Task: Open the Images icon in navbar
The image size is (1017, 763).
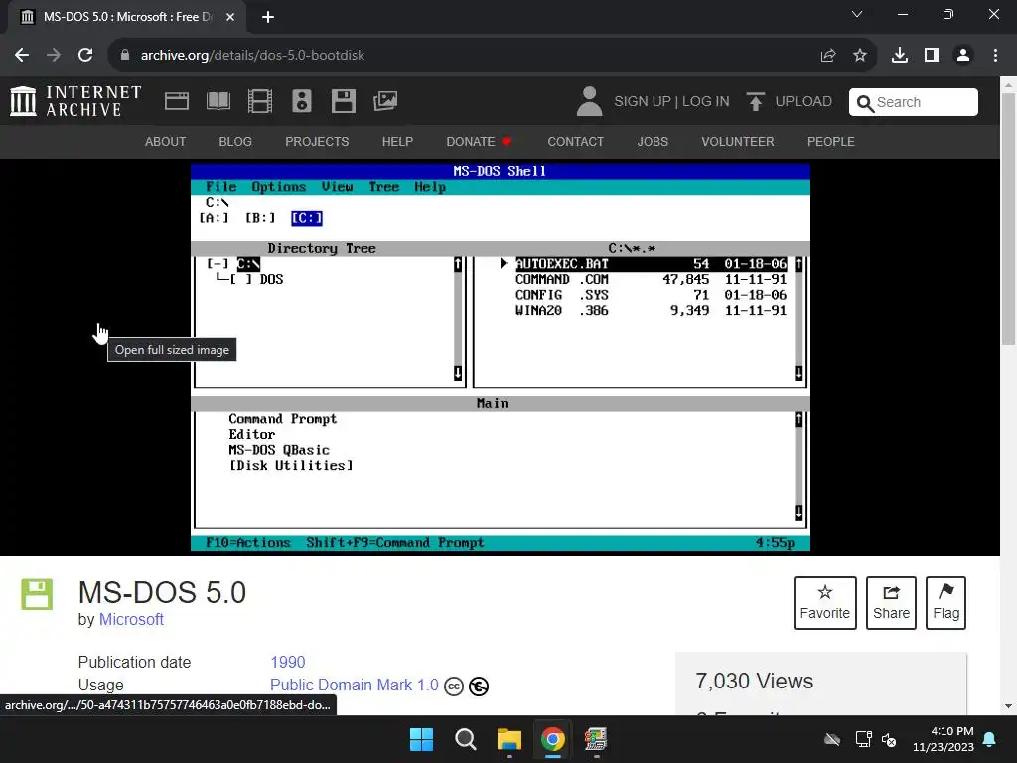Action: [385, 101]
